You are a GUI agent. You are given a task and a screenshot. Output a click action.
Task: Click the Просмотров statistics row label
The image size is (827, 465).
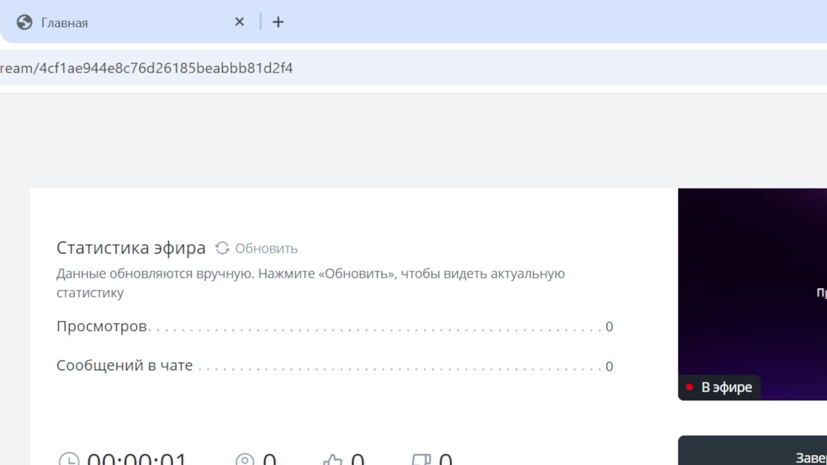[102, 326]
